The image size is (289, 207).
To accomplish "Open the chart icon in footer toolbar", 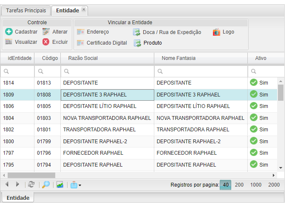I will point(60,184).
